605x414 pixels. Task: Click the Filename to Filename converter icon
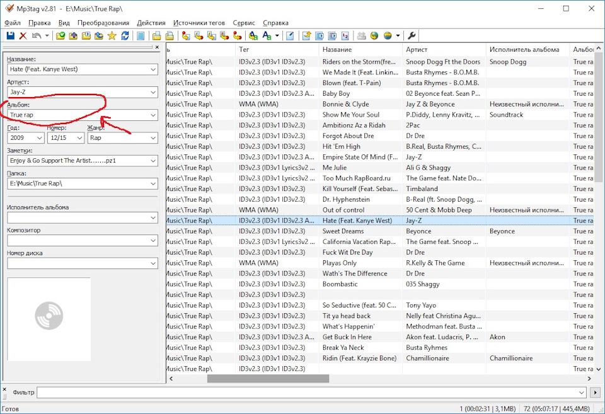(212, 36)
